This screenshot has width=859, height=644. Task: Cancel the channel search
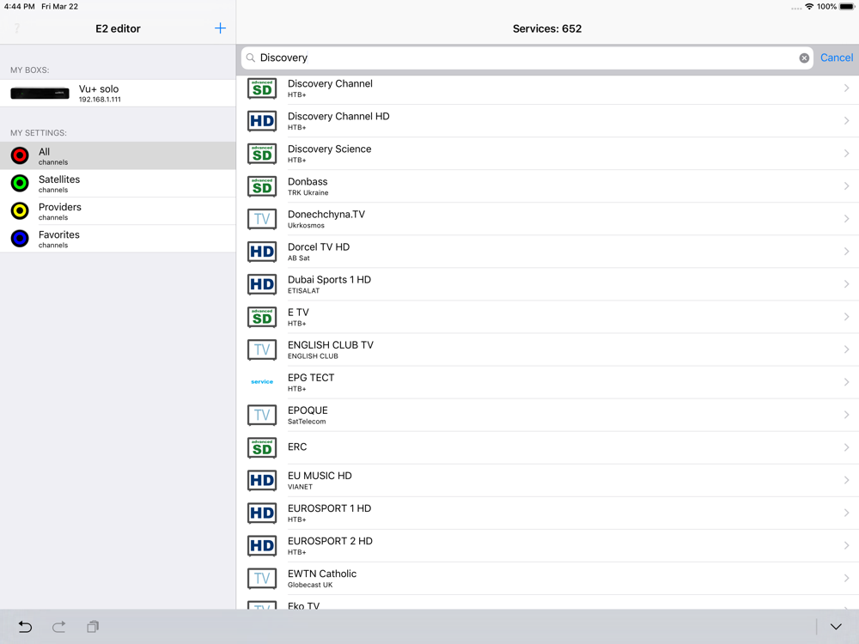tap(837, 58)
